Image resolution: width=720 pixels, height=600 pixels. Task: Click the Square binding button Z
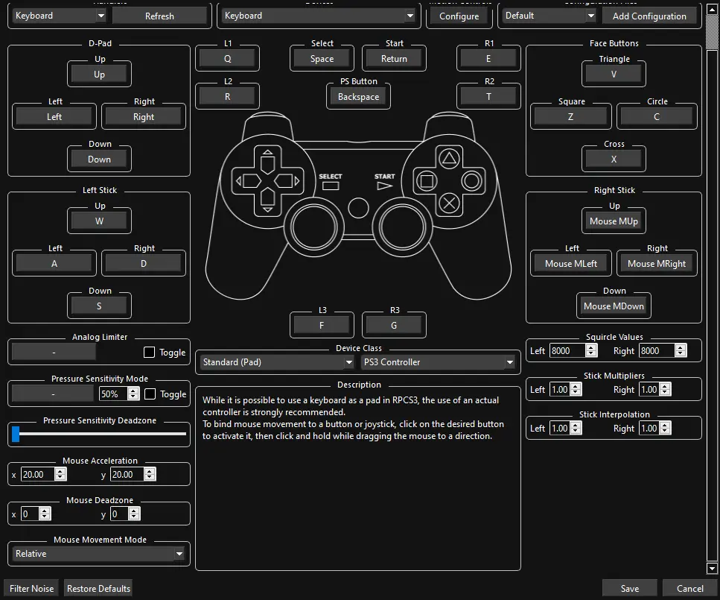pyautogui.click(x=571, y=117)
